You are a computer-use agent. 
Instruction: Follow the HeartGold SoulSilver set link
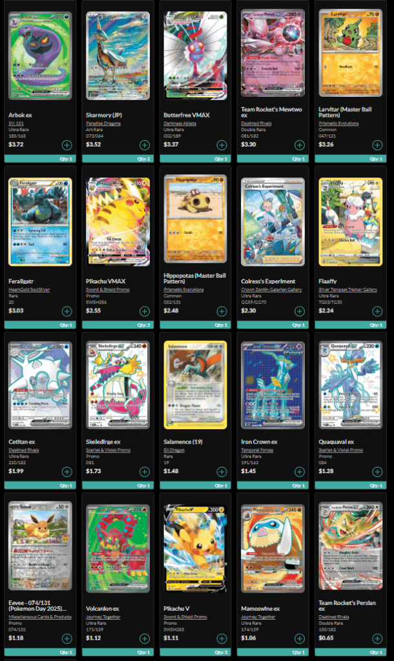(29, 290)
